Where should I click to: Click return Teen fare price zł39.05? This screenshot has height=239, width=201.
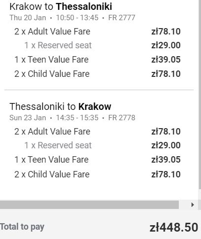(x=166, y=160)
